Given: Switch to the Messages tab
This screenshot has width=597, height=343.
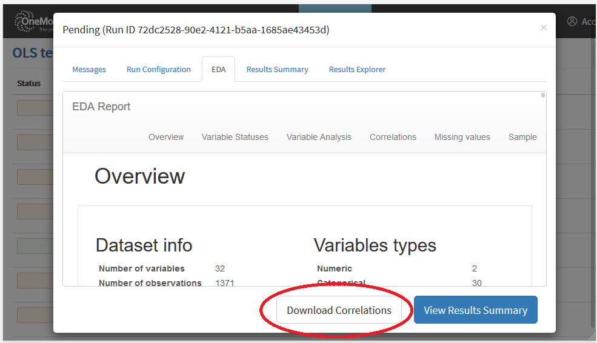Looking at the screenshot, I should coord(89,70).
